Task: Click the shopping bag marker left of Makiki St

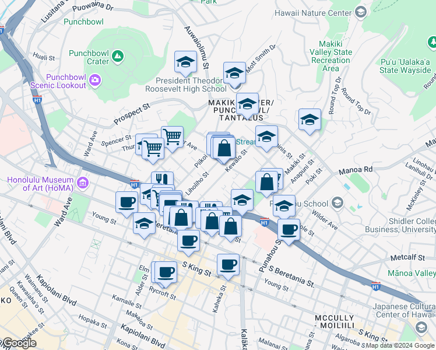Action: tap(266, 182)
